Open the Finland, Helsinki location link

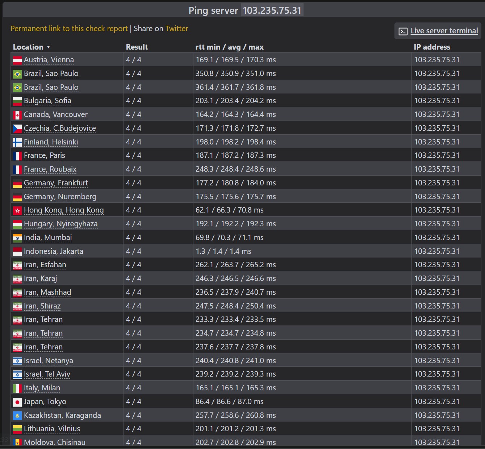coord(51,142)
